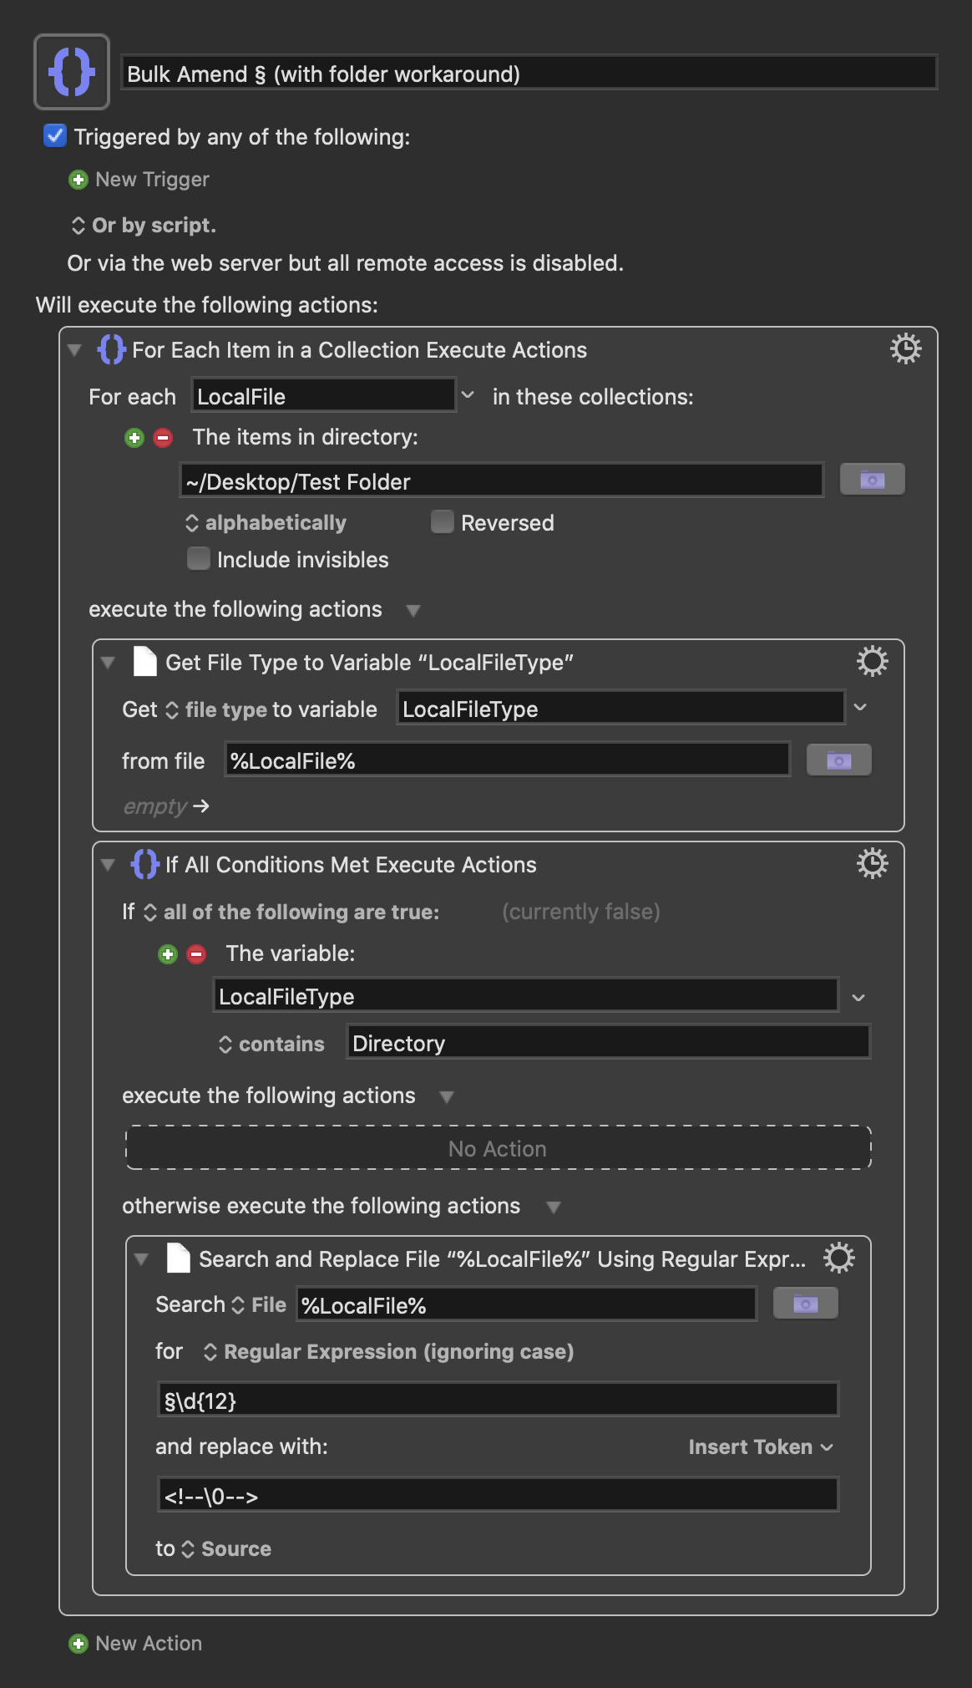Collapse the For Each Item action triangle
The width and height of the screenshot is (972, 1688).
pyautogui.click(x=75, y=350)
